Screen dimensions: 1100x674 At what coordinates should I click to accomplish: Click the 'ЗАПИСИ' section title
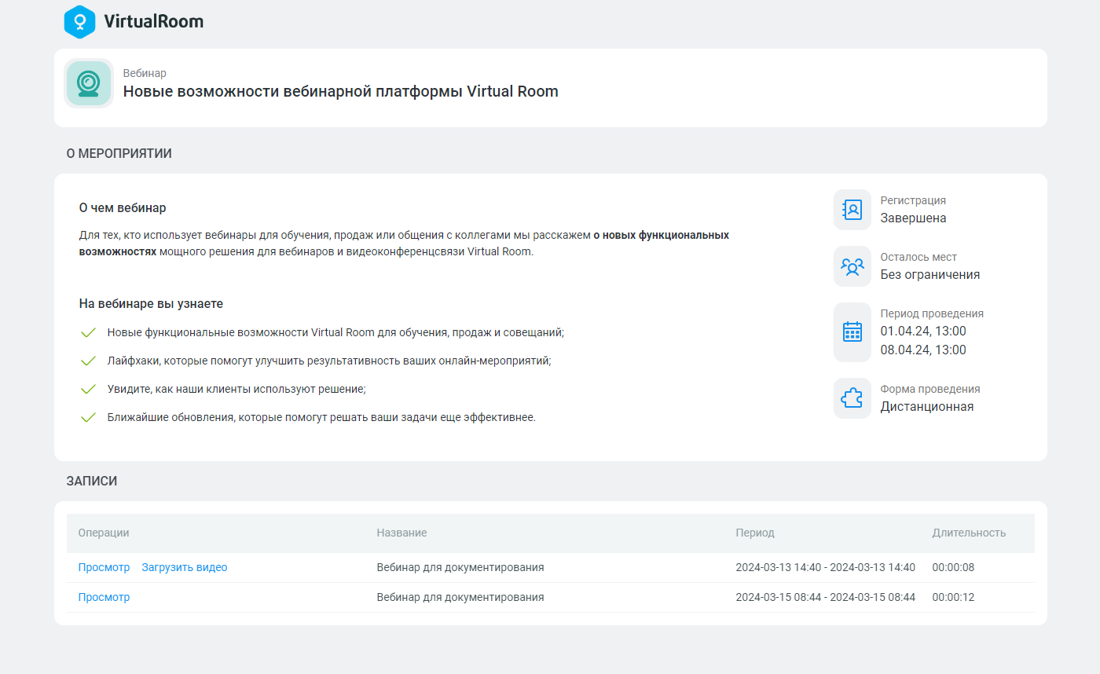pyautogui.click(x=92, y=482)
